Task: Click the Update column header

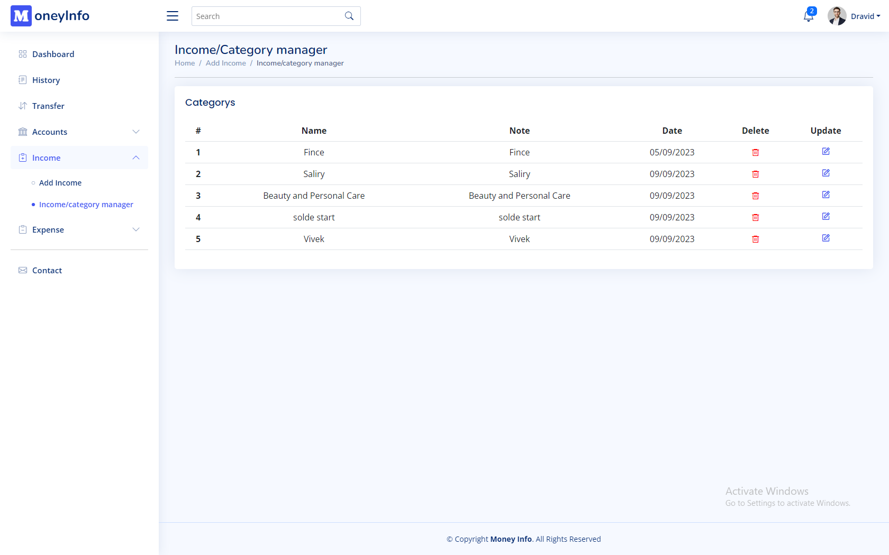Action: point(826,131)
